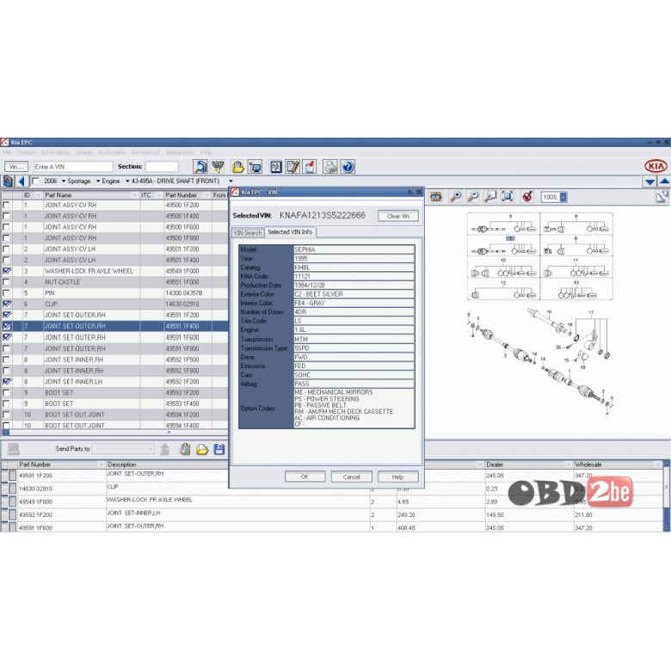Image resolution: width=671 pixels, height=671 pixels.
Task: Check box for JOINT ASSY-CV RH 49500 1F200
Action: tap(6, 205)
